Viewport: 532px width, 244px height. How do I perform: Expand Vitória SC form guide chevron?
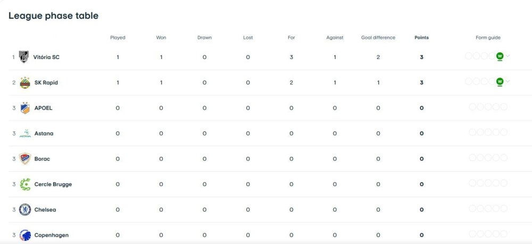[x=508, y=56]
